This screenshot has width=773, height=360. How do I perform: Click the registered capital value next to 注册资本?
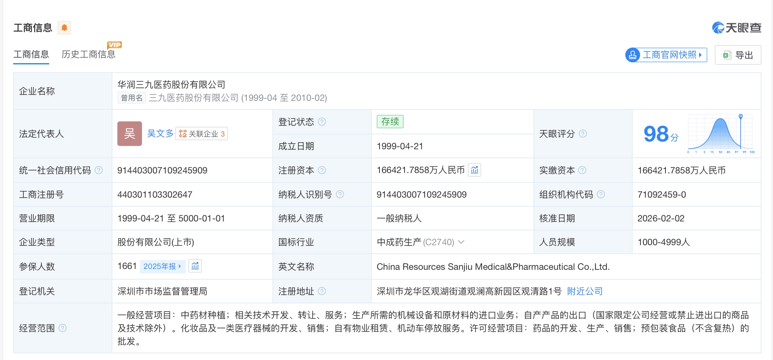point(421,170)
